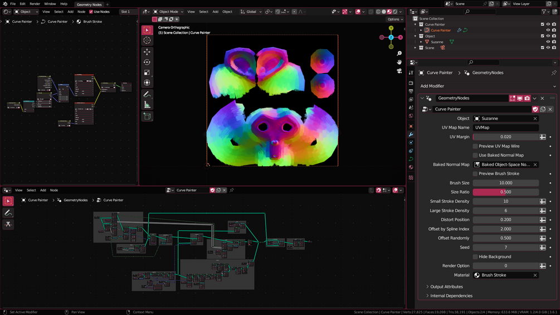The image size is (560, 315).
Task: Click the UV Margin slider field
Action: pos(506,137)
